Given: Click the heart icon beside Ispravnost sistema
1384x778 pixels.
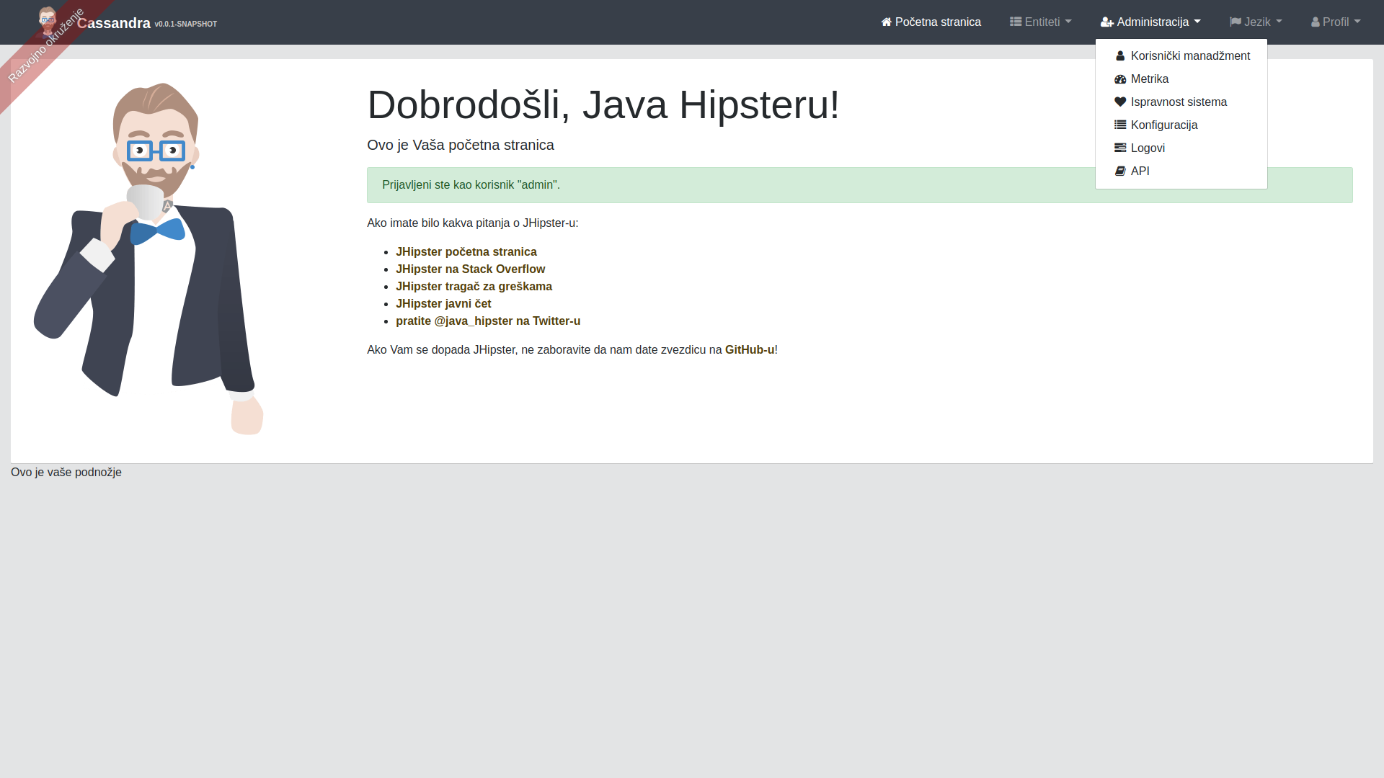Looking at the screenshot, I should (x=1120, y=102).
